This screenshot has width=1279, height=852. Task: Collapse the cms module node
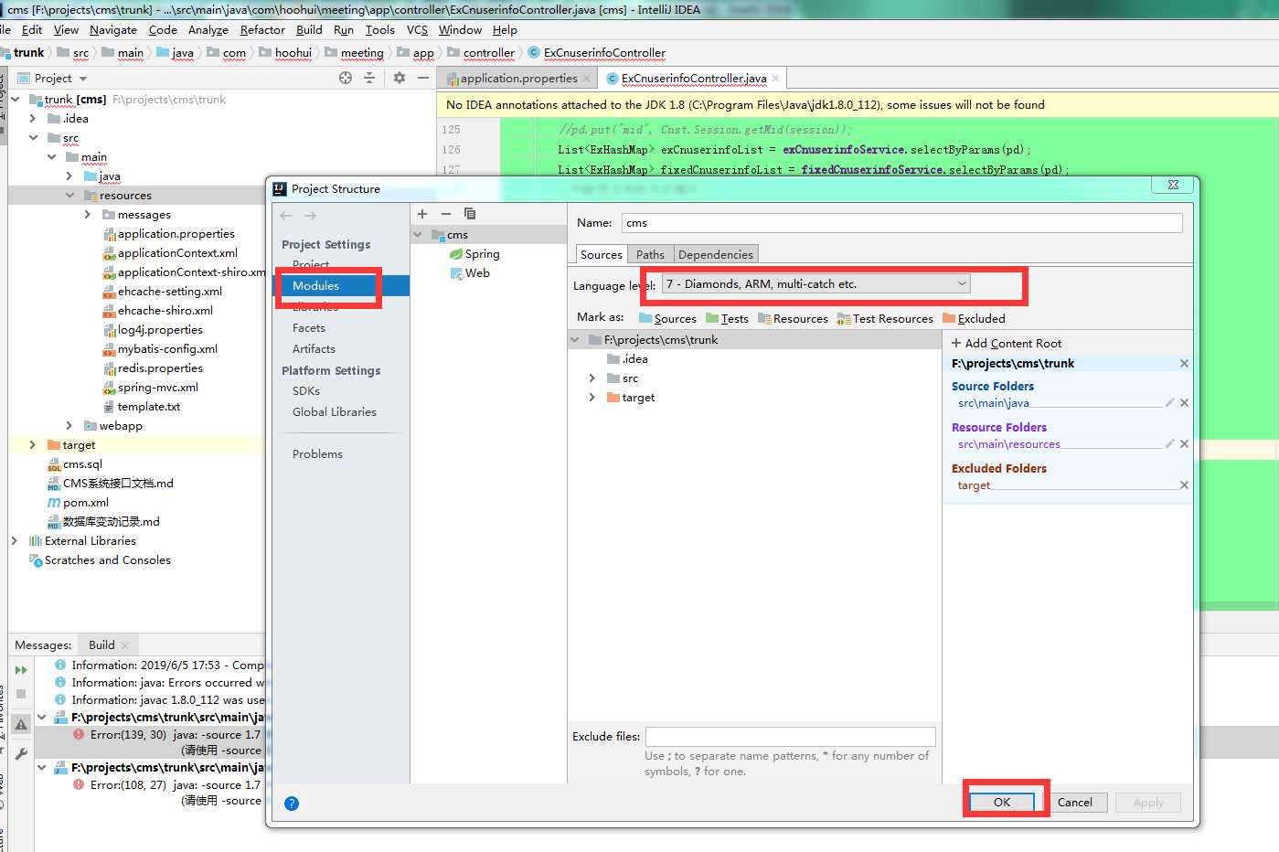coord(418,235)
